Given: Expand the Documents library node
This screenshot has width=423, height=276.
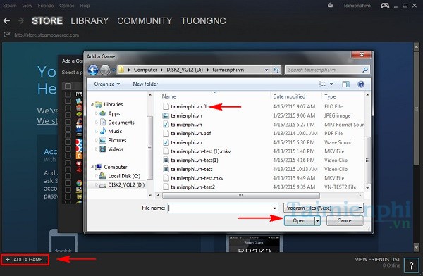Looking at the screenshot, I should pyautogui.click(x=97, y=123).
